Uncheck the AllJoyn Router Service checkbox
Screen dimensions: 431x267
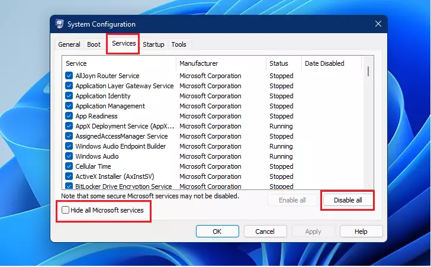pos(69,76)
